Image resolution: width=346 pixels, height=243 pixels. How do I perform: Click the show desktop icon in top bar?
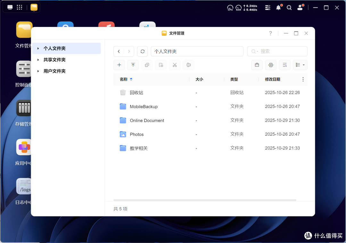coord(10,7)
